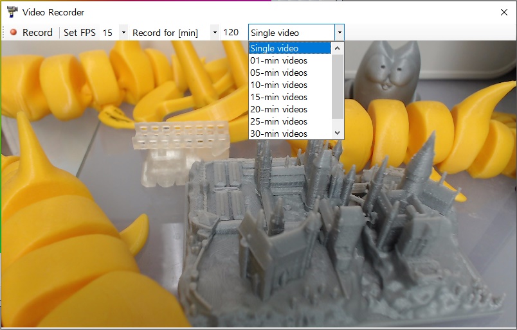Collapse the Single video combo box arrow
517x330 pixels.
339,33
